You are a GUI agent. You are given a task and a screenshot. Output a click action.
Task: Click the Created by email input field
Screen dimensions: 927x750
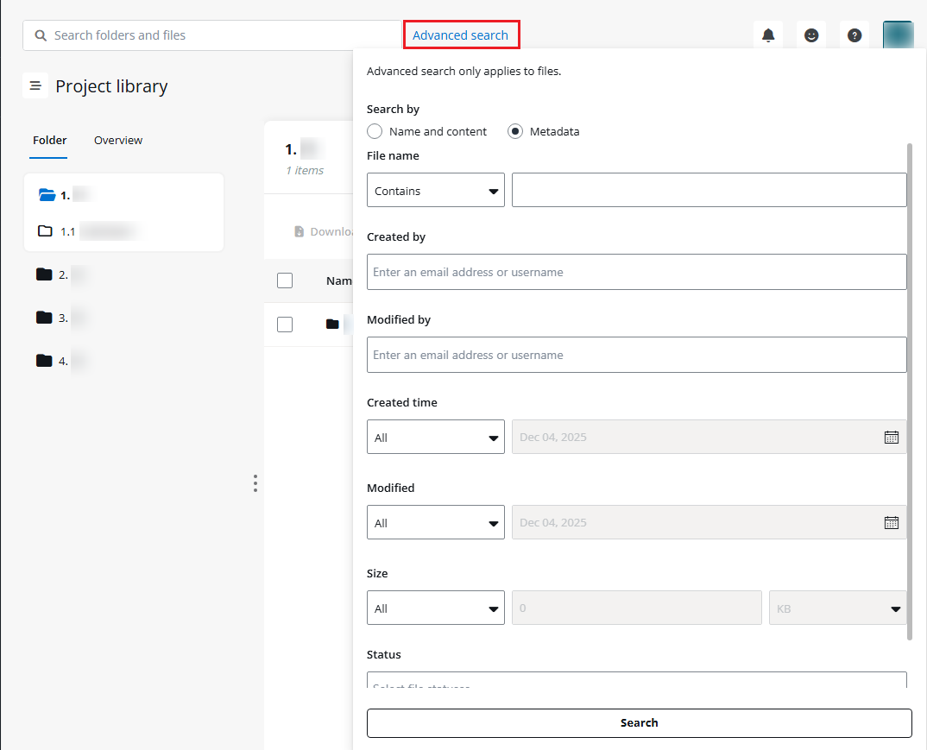tap(636, 272)
